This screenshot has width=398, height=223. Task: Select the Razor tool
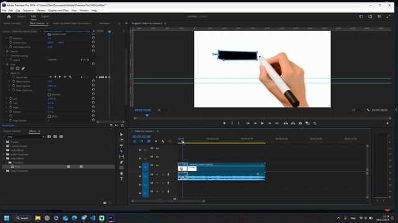point(121,151)
